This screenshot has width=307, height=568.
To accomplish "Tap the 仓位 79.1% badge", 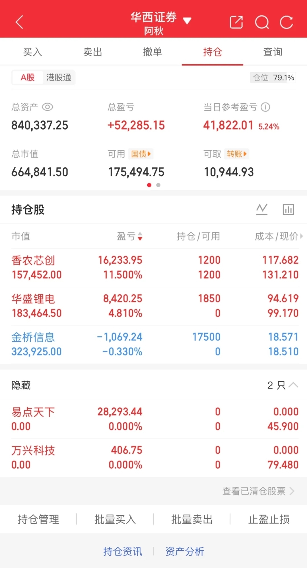I will click(273, 77).
